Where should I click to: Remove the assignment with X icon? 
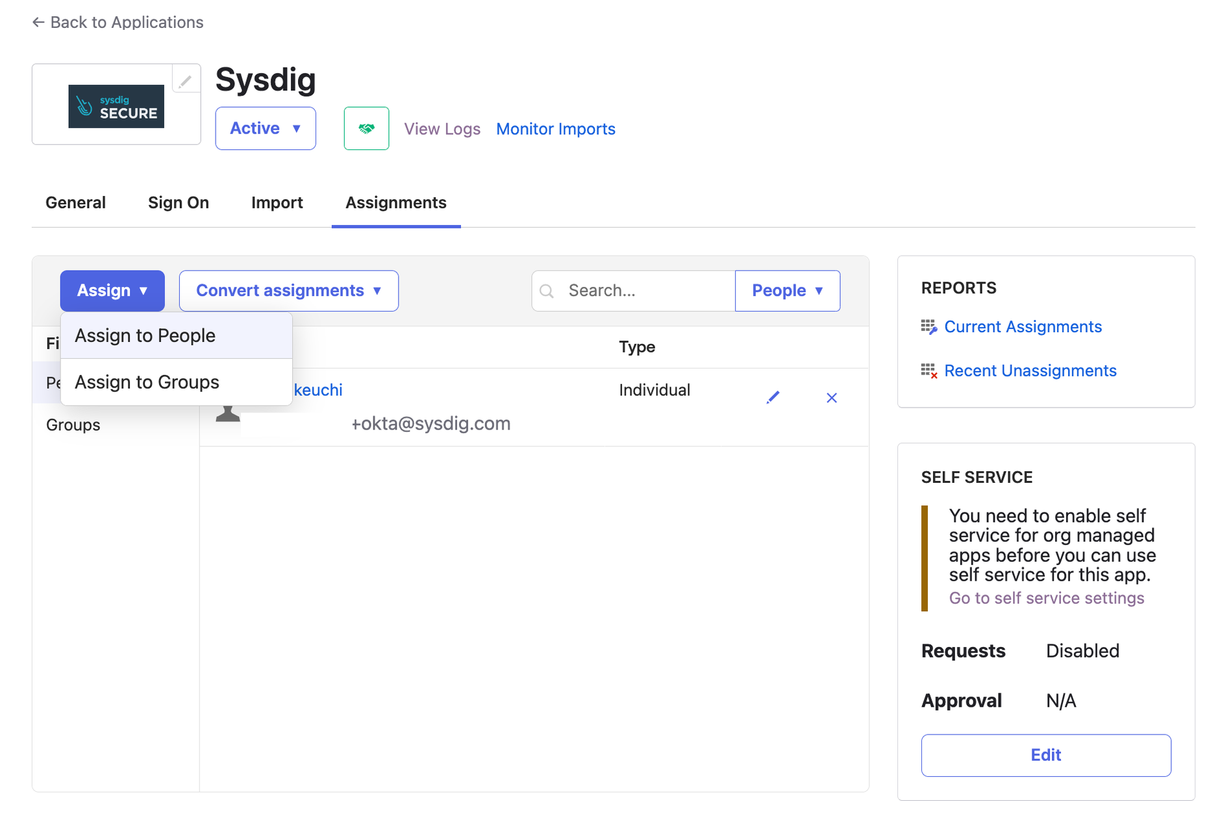pyautogui.click(x=832, y=397)
